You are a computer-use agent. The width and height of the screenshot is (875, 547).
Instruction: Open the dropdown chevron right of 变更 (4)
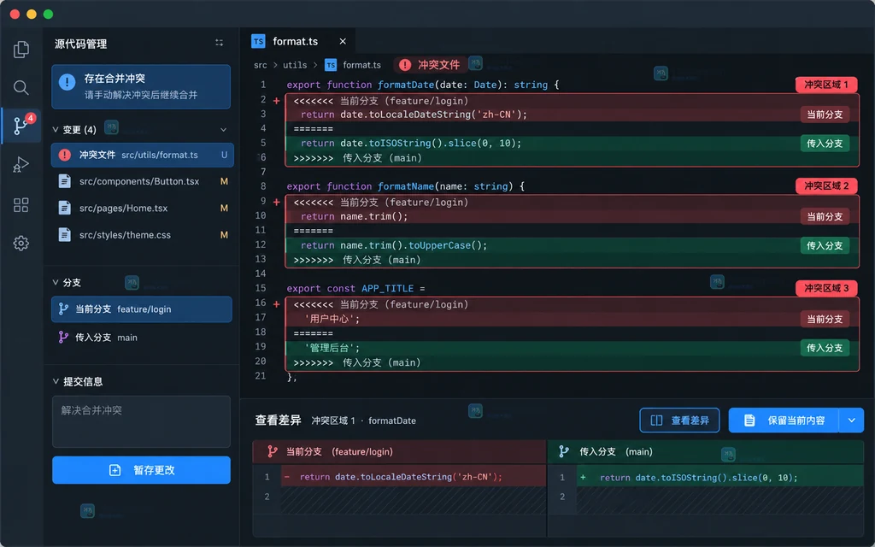pyautogui.click(x=223, y=130)
